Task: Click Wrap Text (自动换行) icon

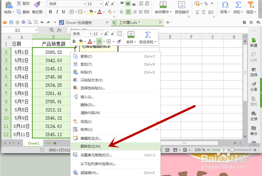Action: [x=182, y=4]
